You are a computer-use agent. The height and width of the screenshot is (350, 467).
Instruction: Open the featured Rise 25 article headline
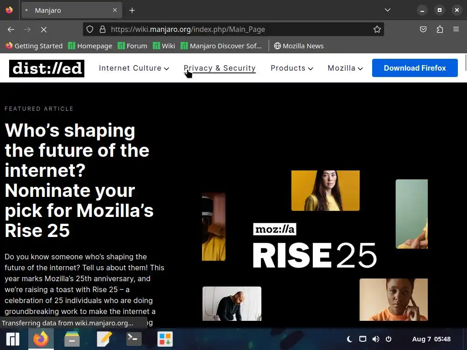point(79,180)
